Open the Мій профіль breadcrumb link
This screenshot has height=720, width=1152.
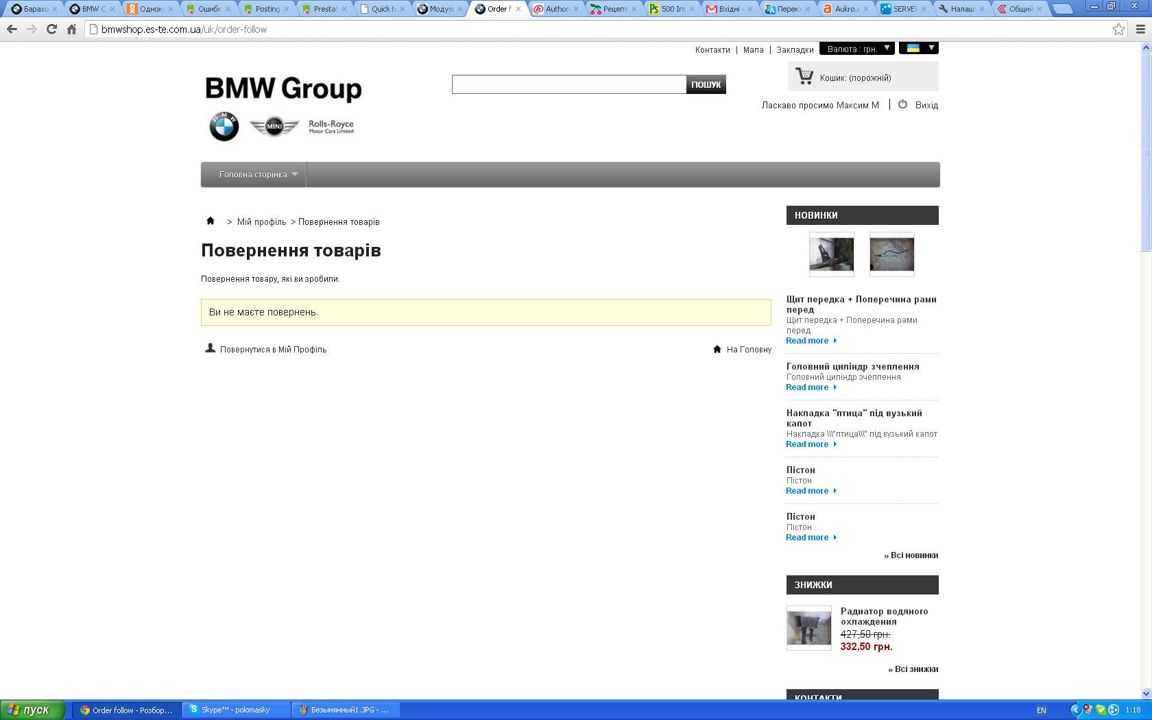tap(261, 221)
